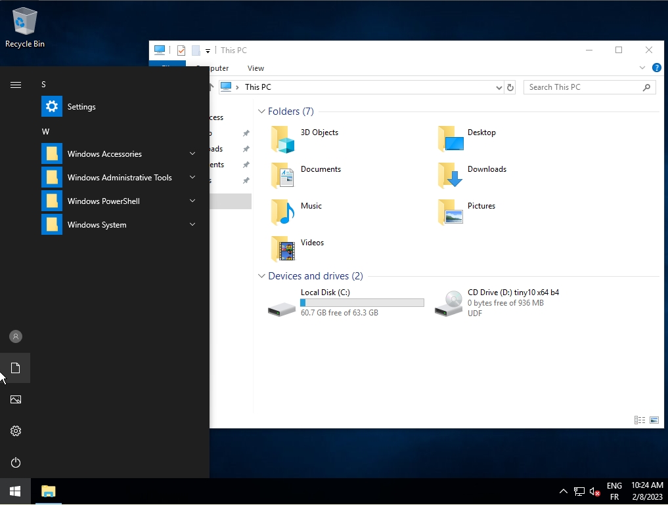The height and width of the screenshot is (505, 668).
Task: Click the search magnifier icon in Explorer
Action: tap(647, 87)
